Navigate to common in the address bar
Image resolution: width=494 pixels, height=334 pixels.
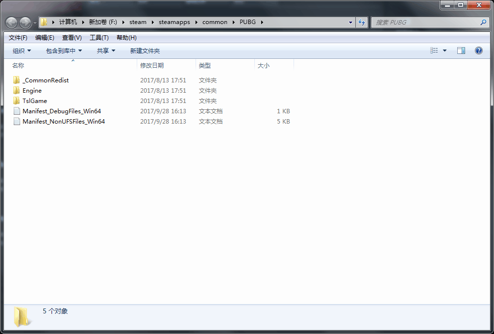[215, 22]
